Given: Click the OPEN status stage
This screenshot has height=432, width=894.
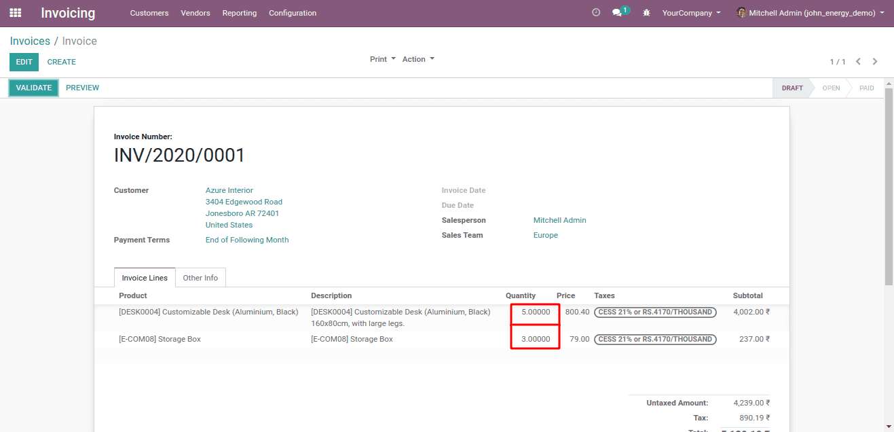Looking at the screenshot, I should [831, 88].
